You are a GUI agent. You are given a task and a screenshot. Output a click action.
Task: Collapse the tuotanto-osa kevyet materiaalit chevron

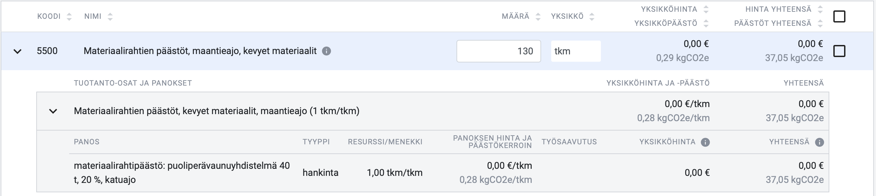coord(53,111)
